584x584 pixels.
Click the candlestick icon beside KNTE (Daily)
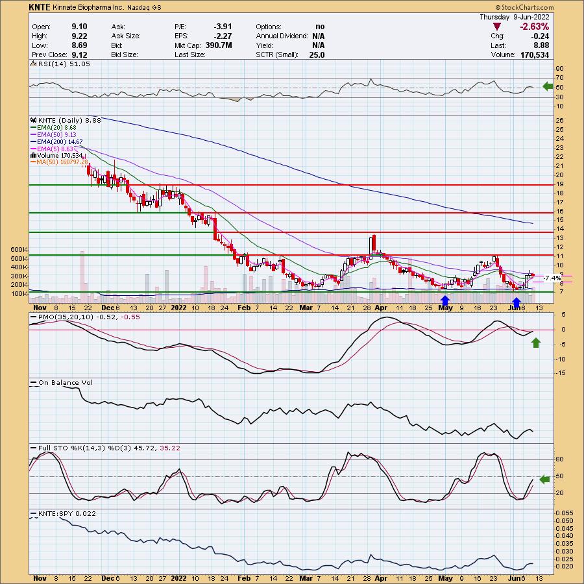34,120
